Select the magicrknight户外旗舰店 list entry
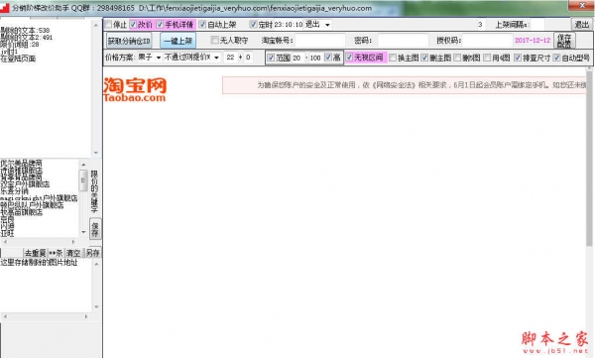Screen dimensions: 595x358 point(39,198)
